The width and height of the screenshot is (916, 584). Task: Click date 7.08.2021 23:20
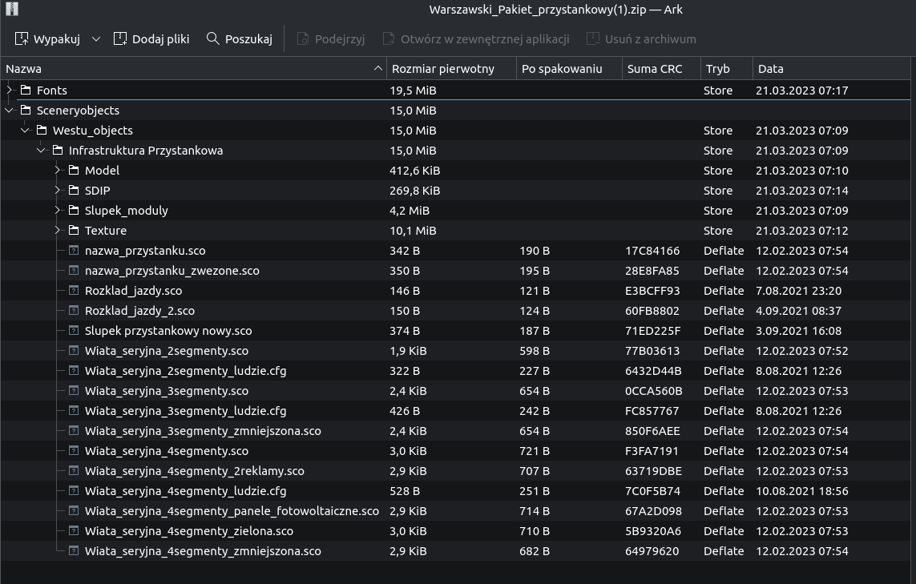798,291
